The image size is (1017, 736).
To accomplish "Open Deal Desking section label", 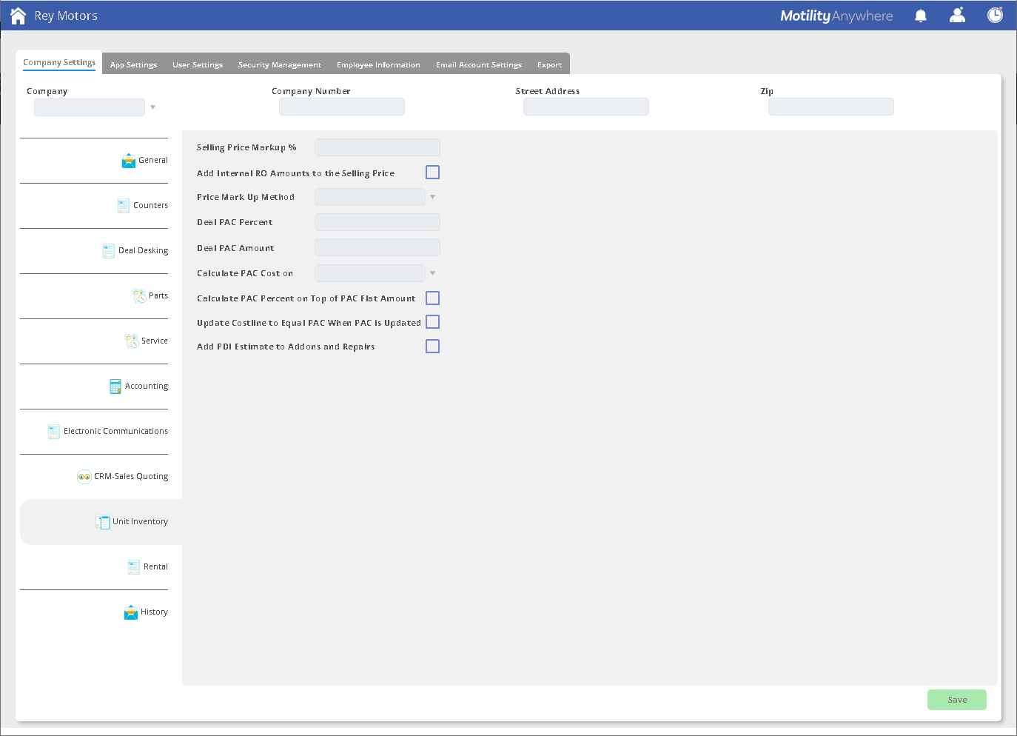I will 144,251.
